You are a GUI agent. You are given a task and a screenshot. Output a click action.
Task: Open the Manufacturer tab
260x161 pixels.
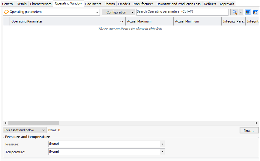(x=143, y=4)
